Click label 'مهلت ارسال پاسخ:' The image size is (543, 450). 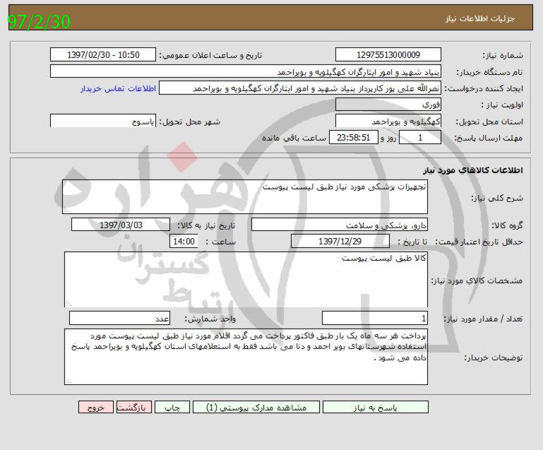point(489,138)
